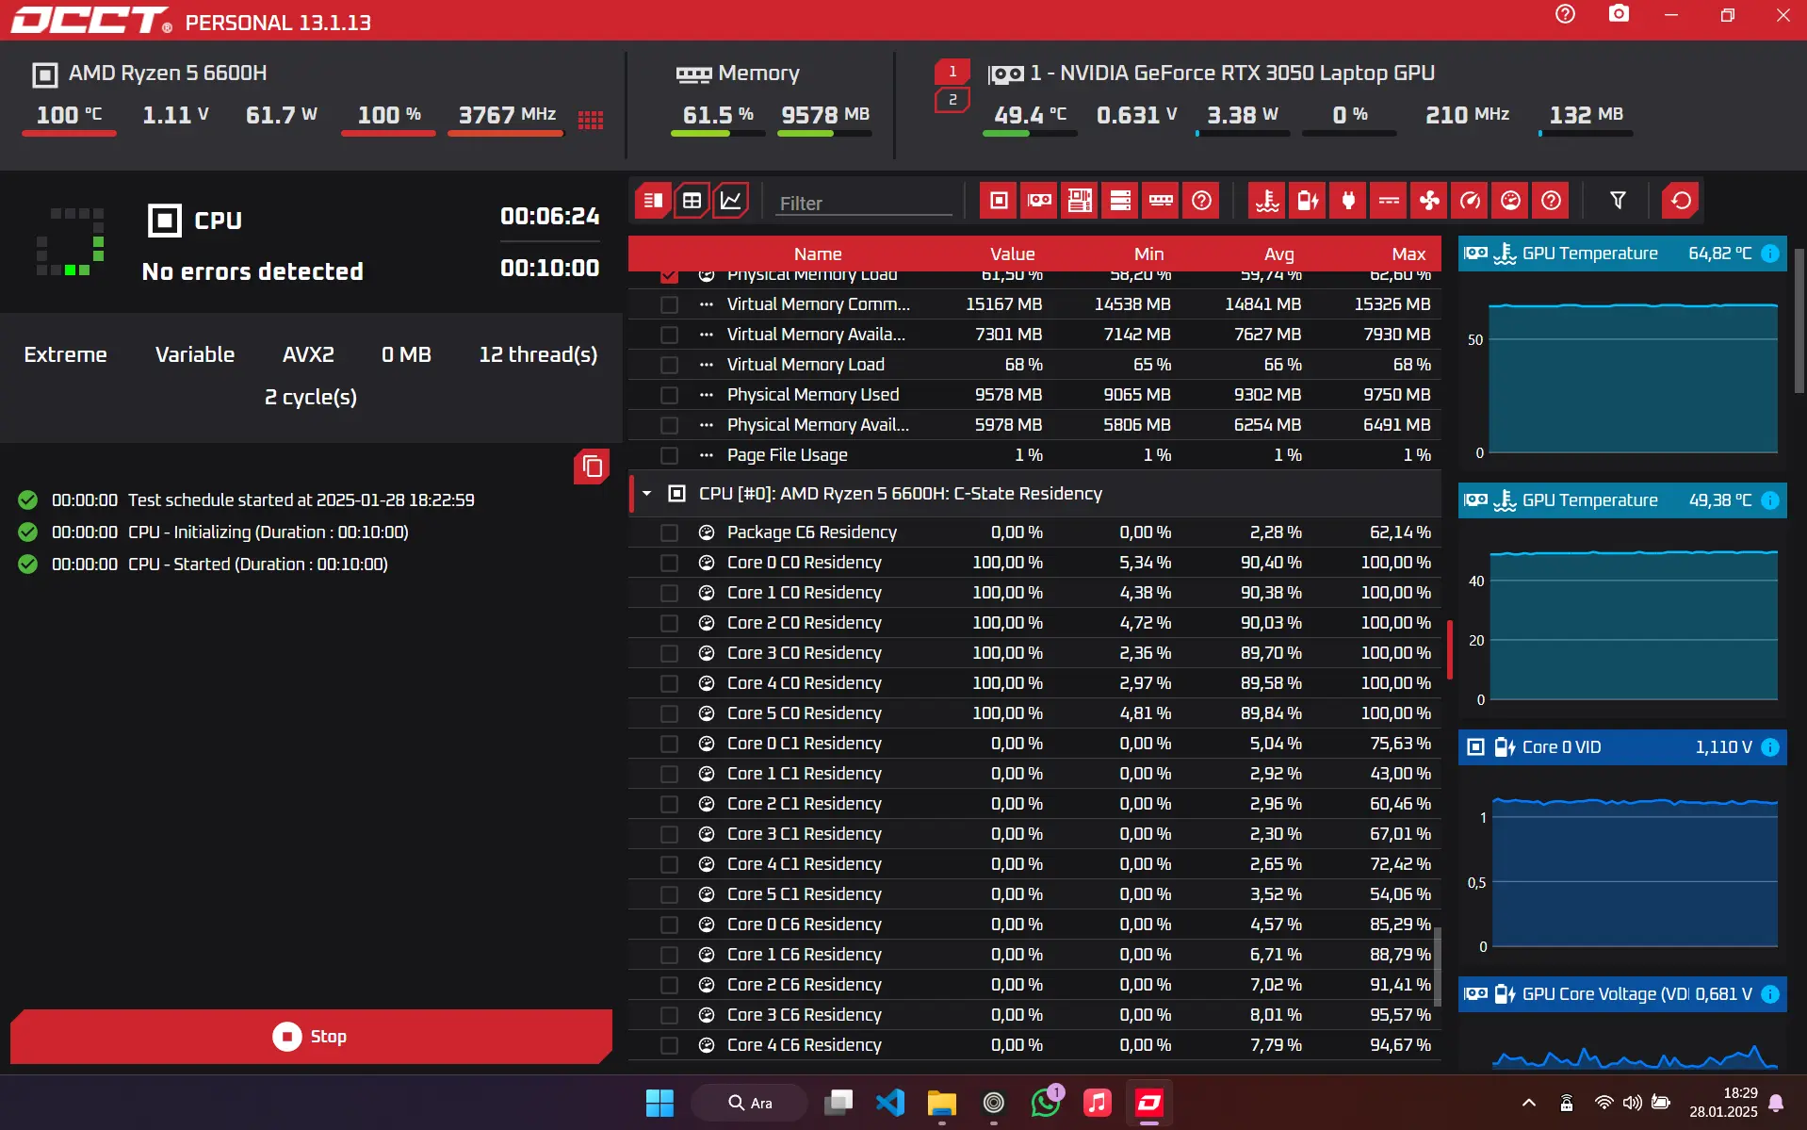Toggle the graphics card hardware filter icon
1807x1130 pixels.
1039,201
